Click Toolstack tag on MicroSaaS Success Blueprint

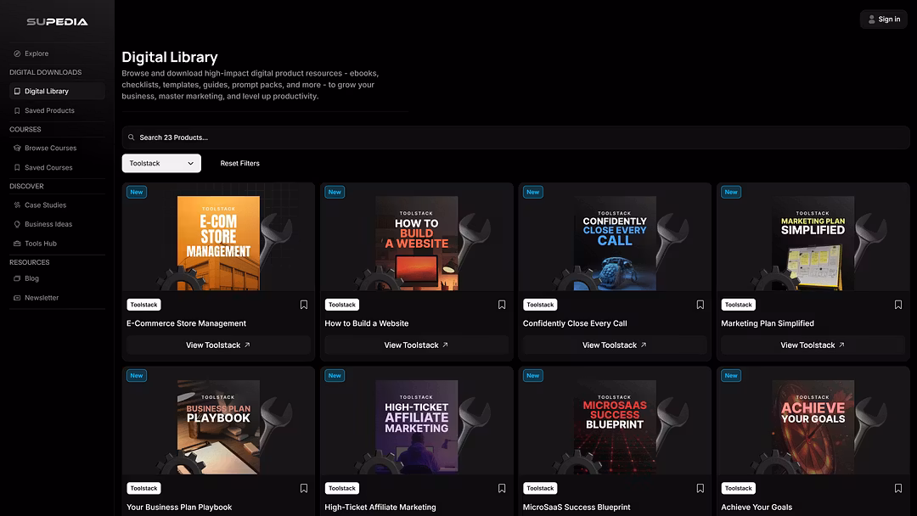click(x=540, y=488)
